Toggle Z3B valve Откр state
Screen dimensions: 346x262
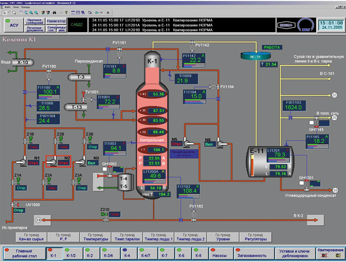click(x=92, y=147)
